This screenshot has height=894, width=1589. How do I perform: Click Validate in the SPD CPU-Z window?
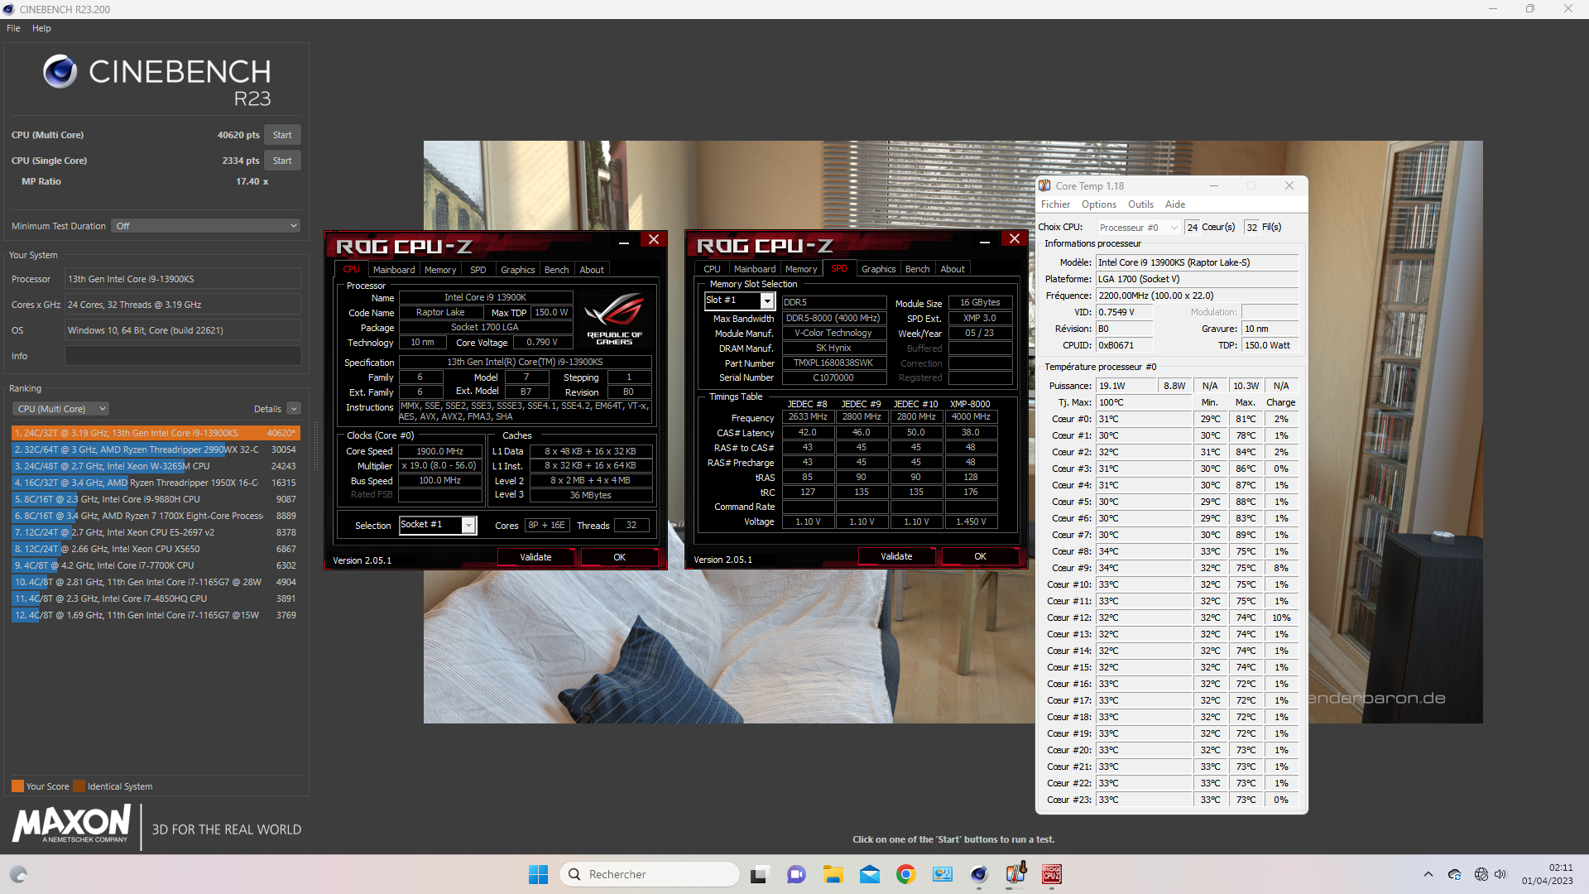(x=896, y=556)
